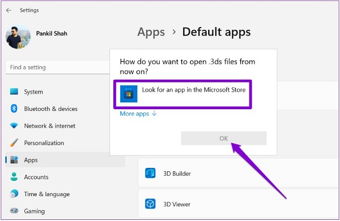Select Look for an app in Microsoft Store
Viewport: 340px width, 221px height.
click(x=182, y=94)
